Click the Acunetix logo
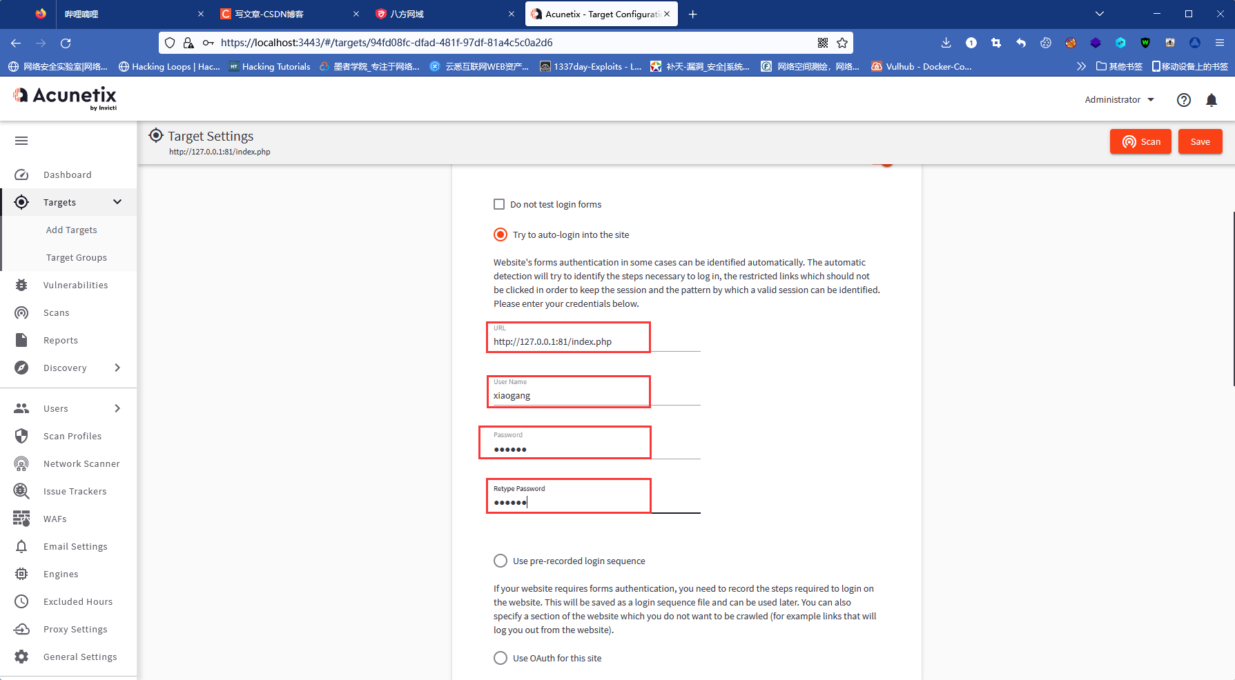The height and width of the screenshot is (680, 1235). [65, 97]
